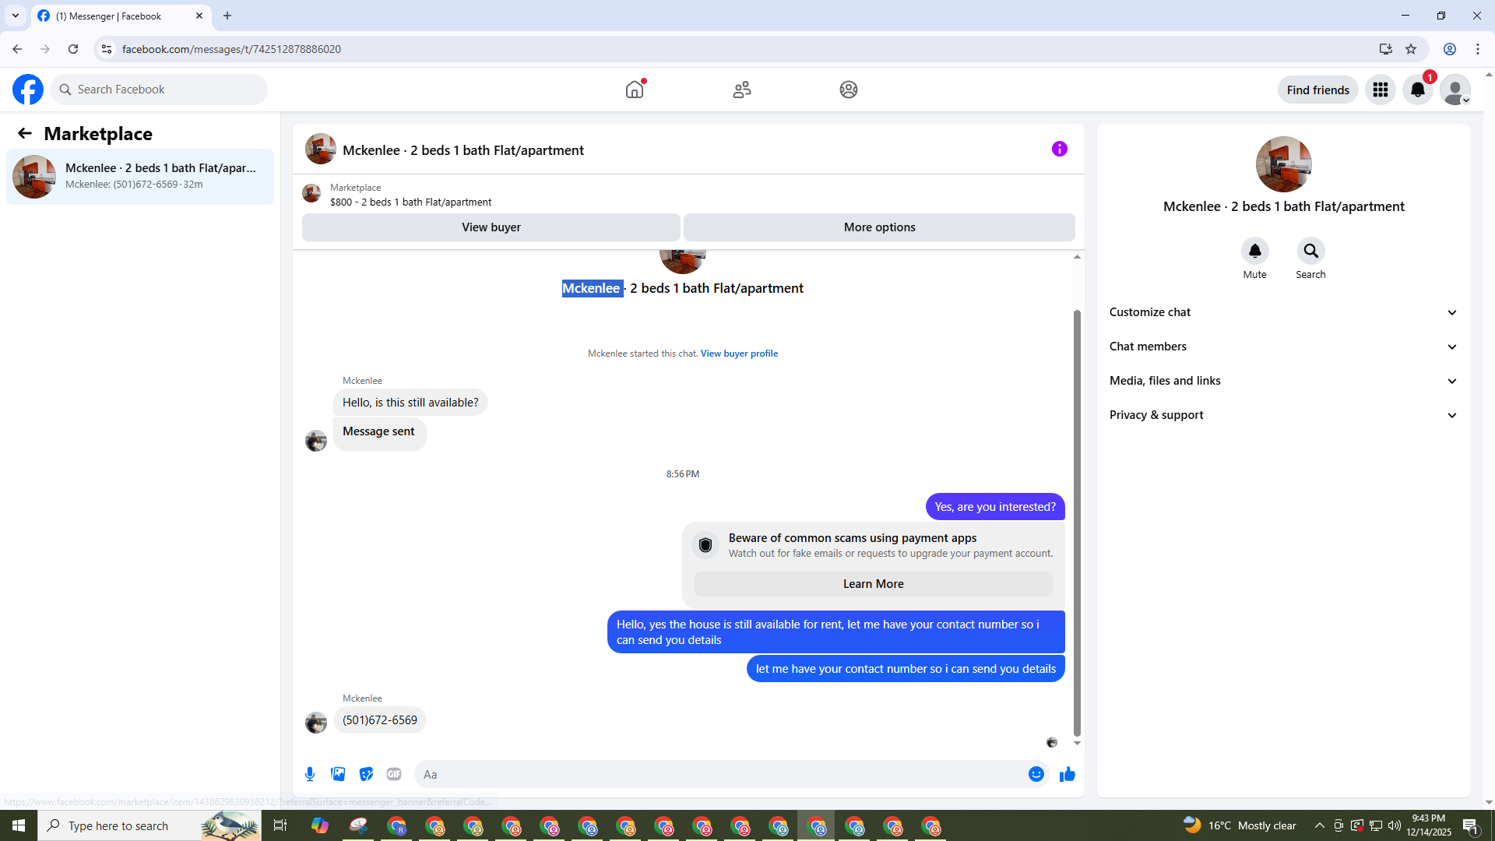Screen dimensions: 1495x841
Task: Send a thumbs-up like
Action: click(1067, 774)
